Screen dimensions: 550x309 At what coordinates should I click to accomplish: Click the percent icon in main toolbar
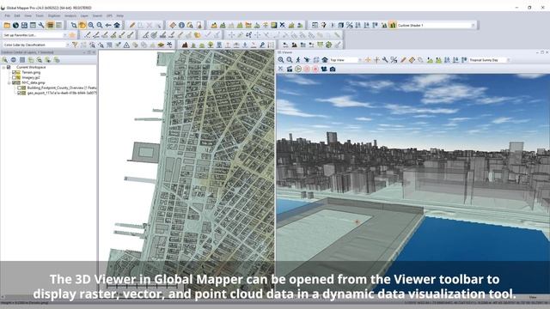click(x=350, y=25)
